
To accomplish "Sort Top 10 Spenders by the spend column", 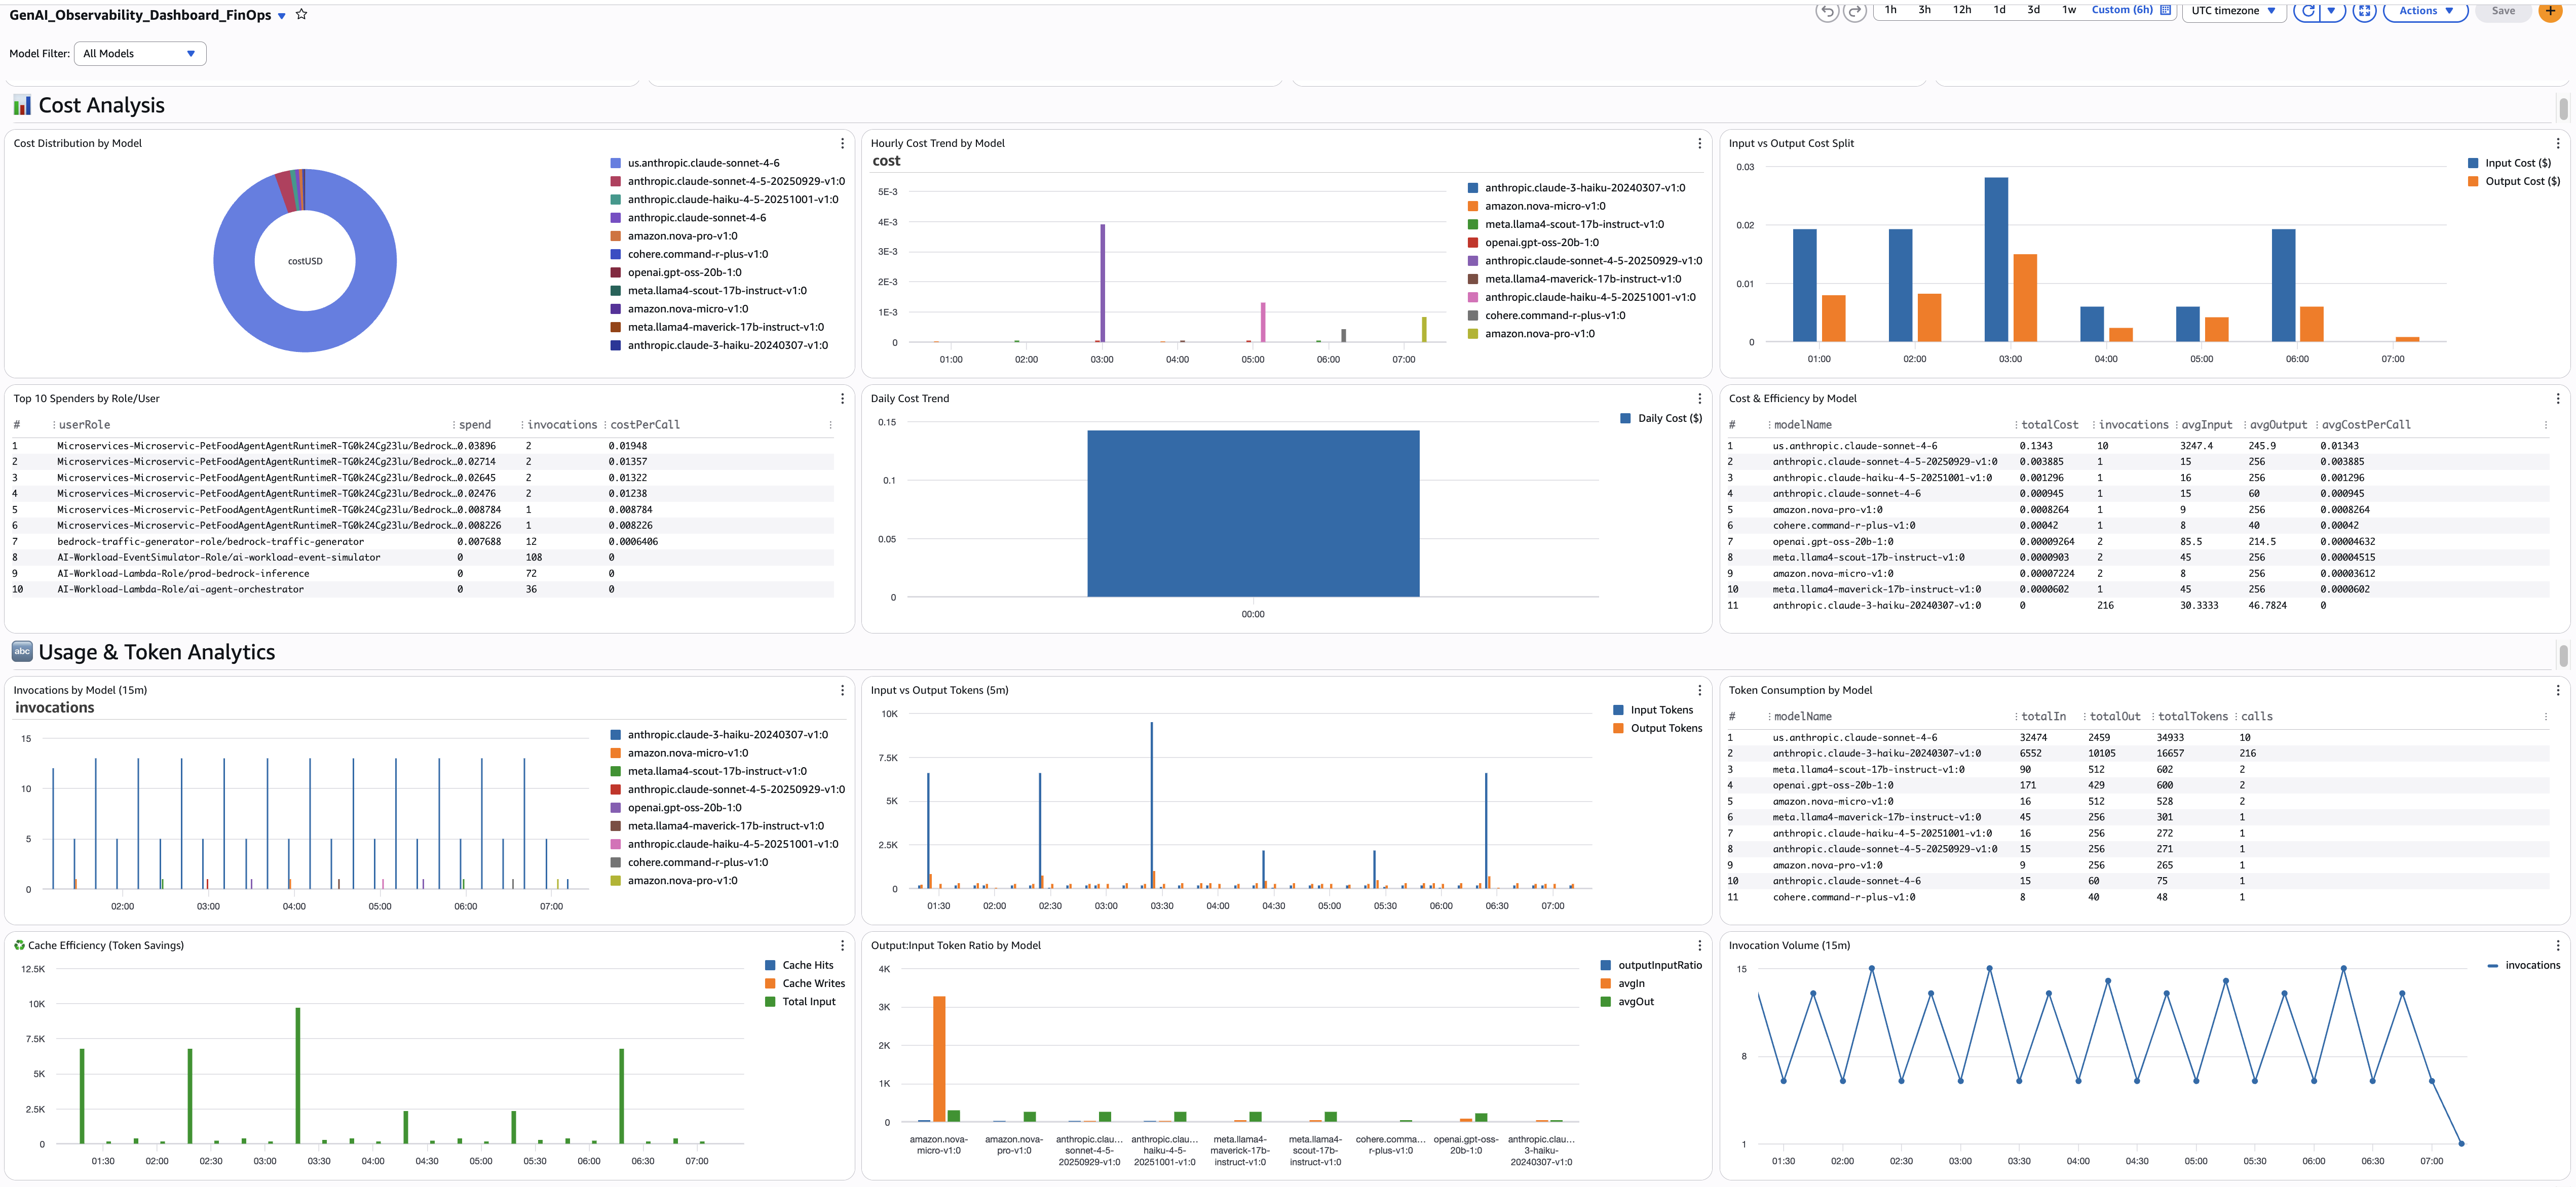I will coord(475,424).
